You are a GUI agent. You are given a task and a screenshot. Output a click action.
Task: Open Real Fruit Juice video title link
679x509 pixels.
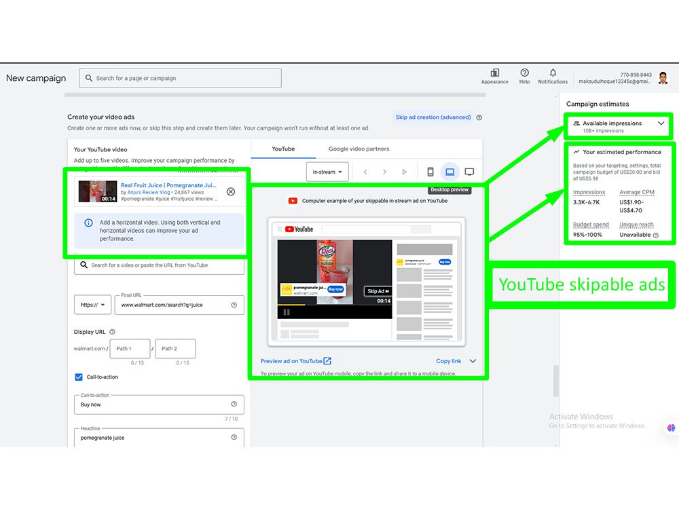coord(168,185)
